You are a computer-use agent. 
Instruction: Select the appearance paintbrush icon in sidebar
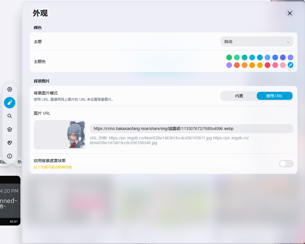click(x=10, y=103)
